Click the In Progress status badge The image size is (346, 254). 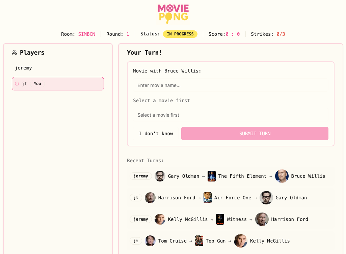coord(180,34)
